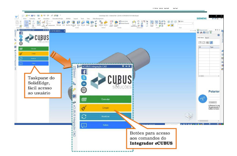Viewport: 237px width, 156px height.
Task: Click Polarion username input field
Action: point(214,96)
